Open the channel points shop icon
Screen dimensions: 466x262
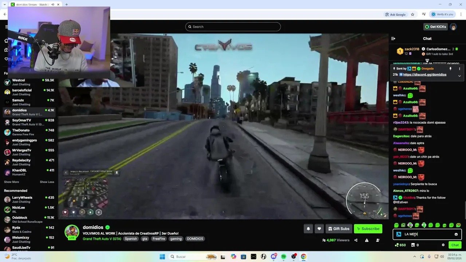[x=413, y=245]
